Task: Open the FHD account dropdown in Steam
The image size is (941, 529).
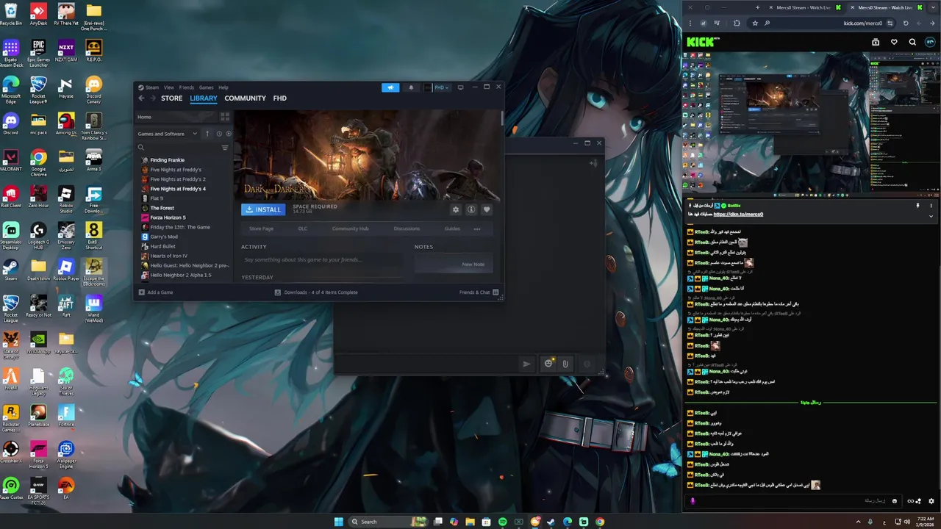Action: click(x=437, y=87)
